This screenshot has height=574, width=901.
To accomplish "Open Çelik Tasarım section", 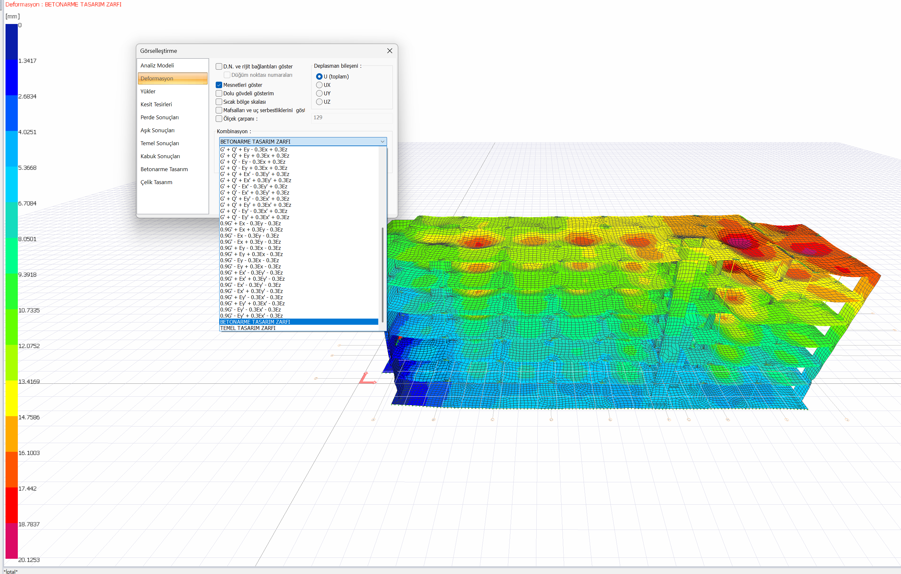I will click(156, 182).
